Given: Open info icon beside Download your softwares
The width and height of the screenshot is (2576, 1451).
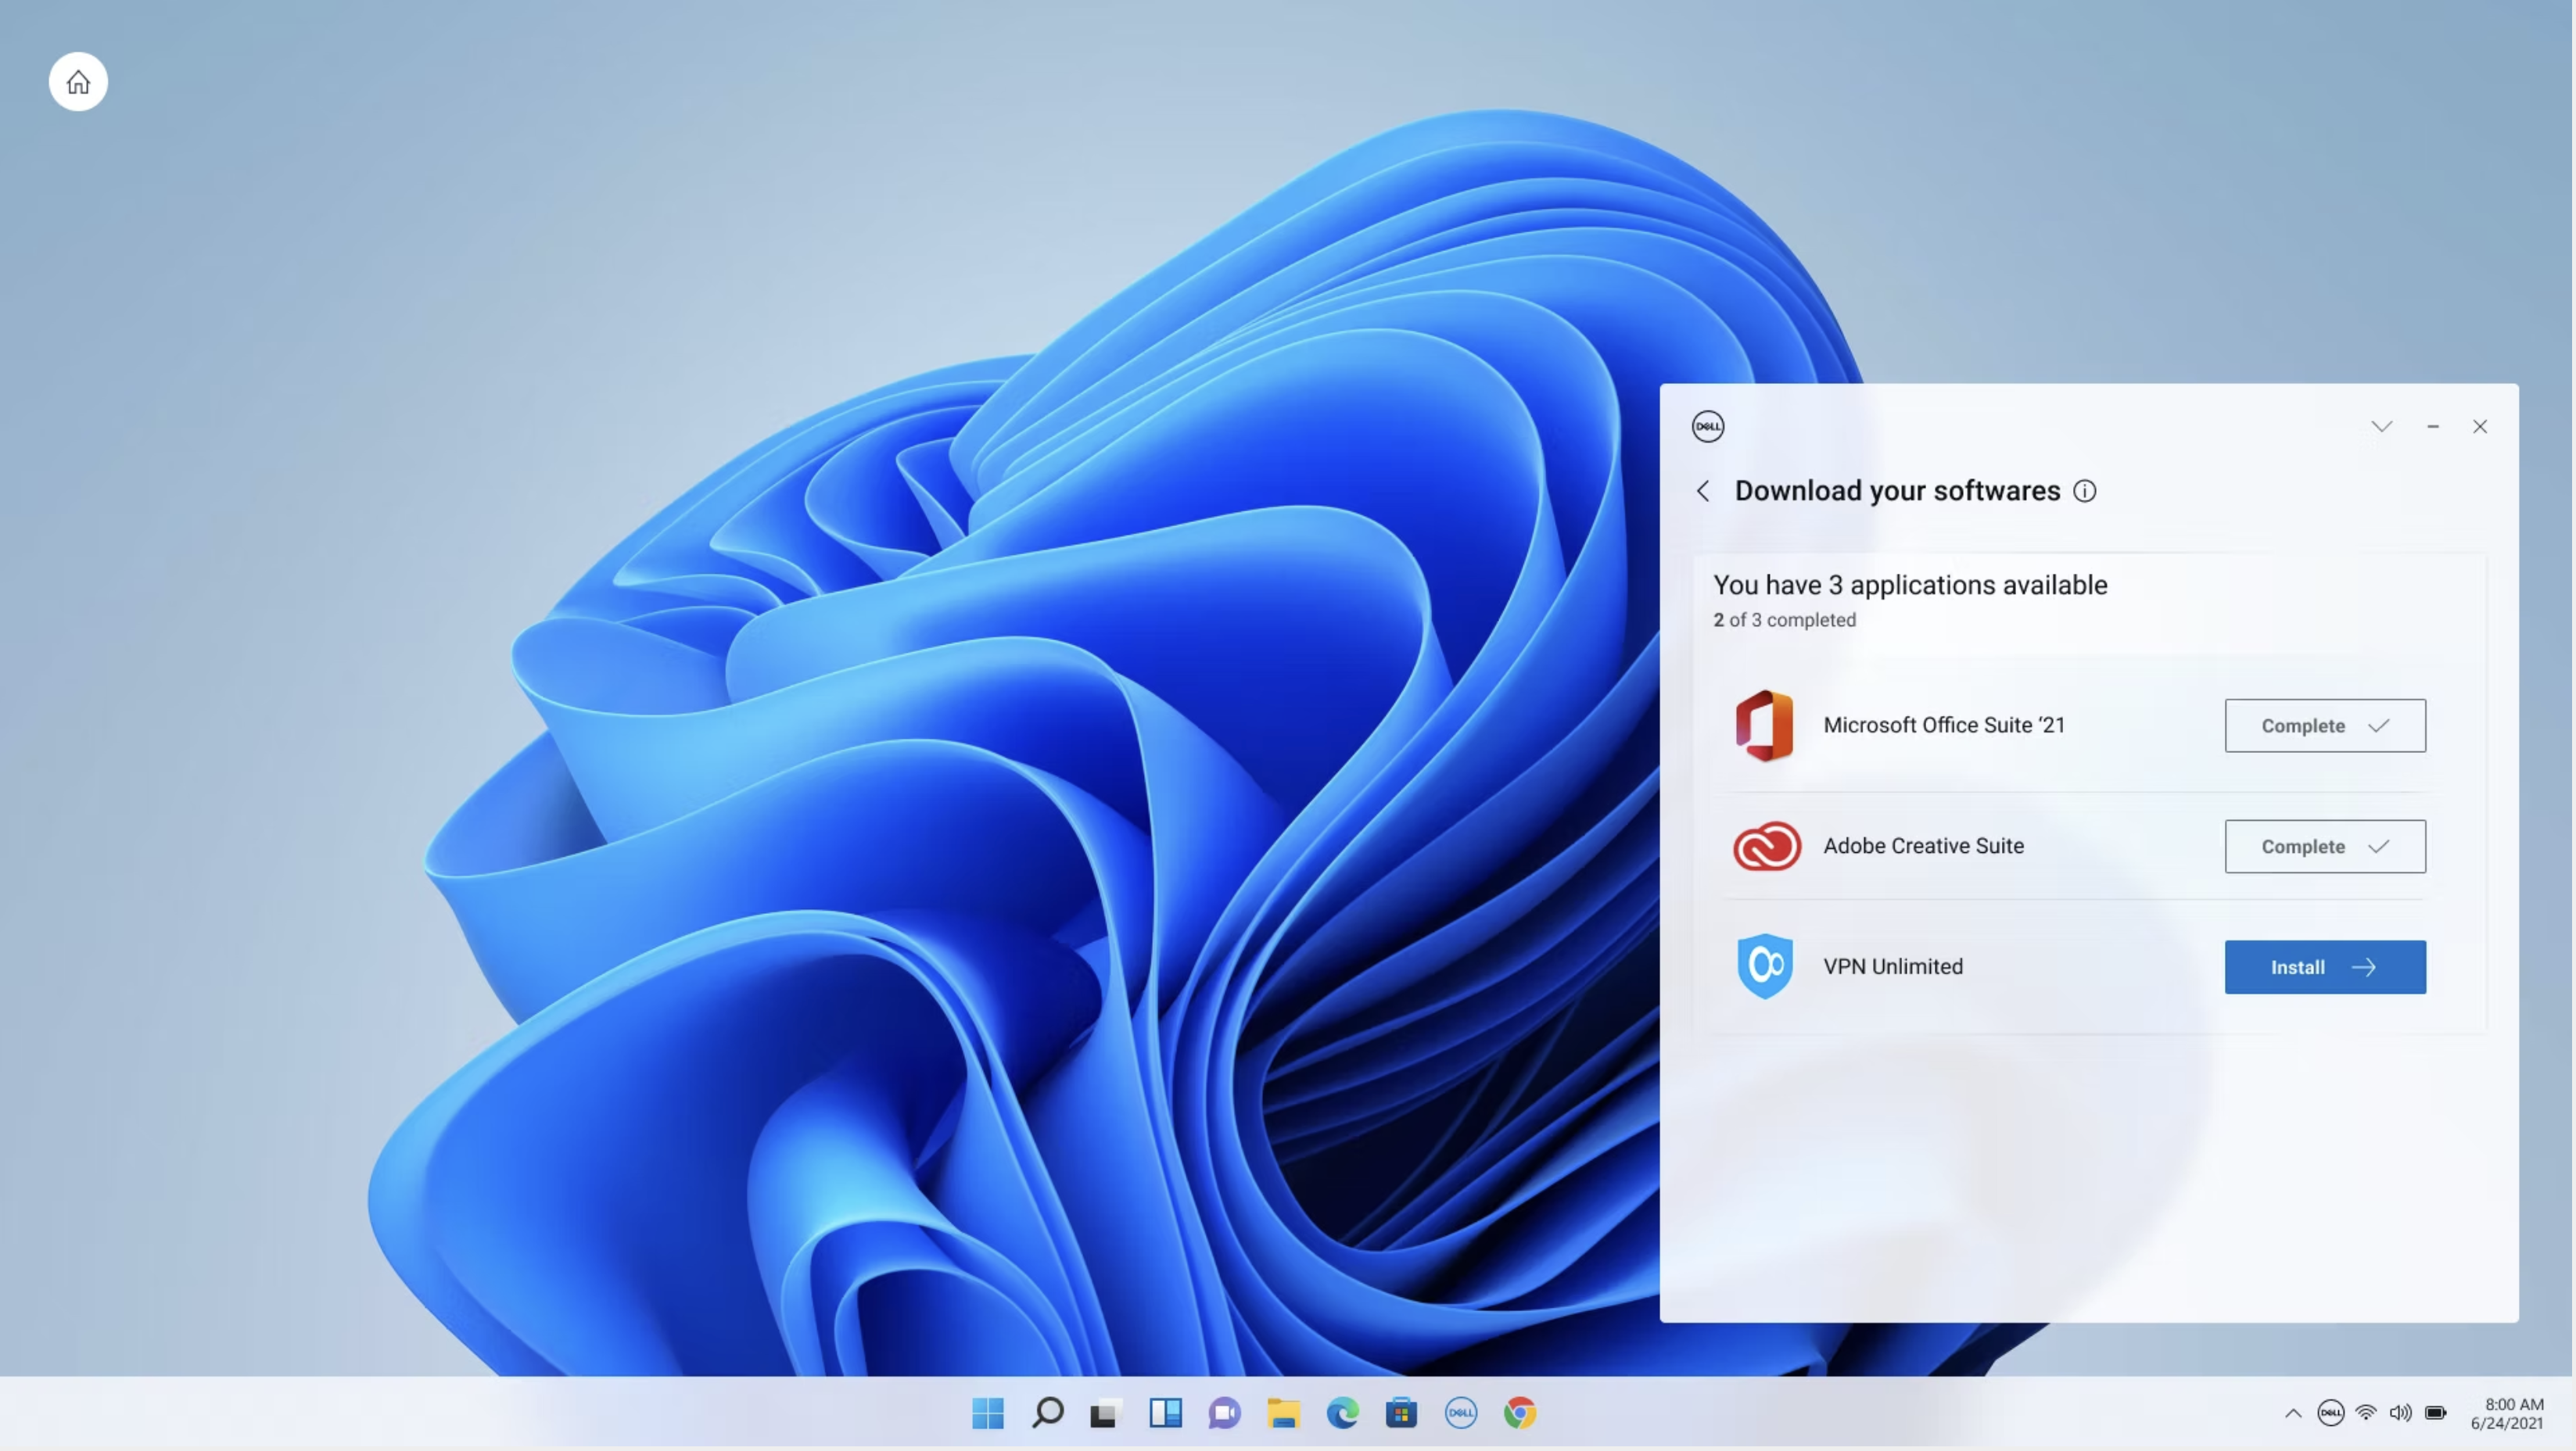Looking at the screenshot, I should [2084, 491].
